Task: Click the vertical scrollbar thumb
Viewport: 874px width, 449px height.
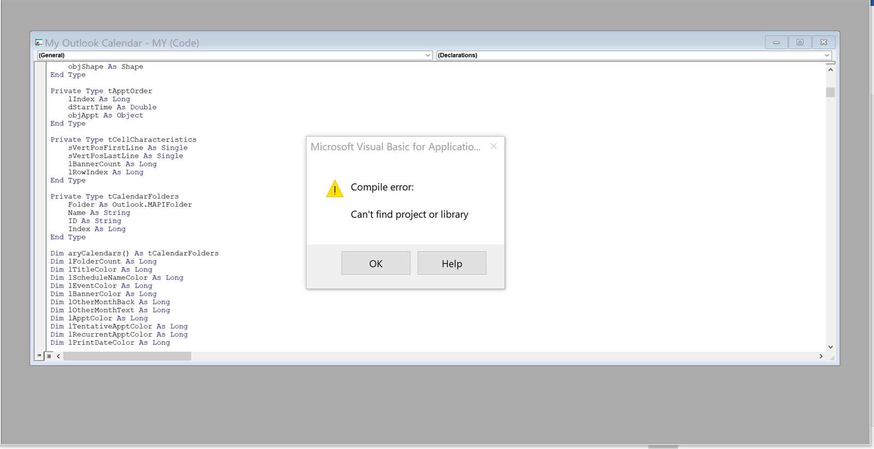Action: (x=830, y=92)
